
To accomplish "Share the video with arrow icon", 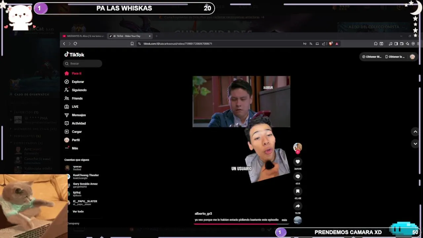I will 298,206.
